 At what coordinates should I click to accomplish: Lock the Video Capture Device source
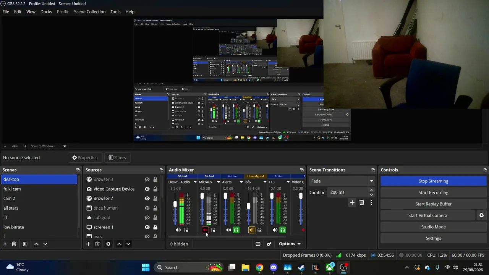(155, 189)
